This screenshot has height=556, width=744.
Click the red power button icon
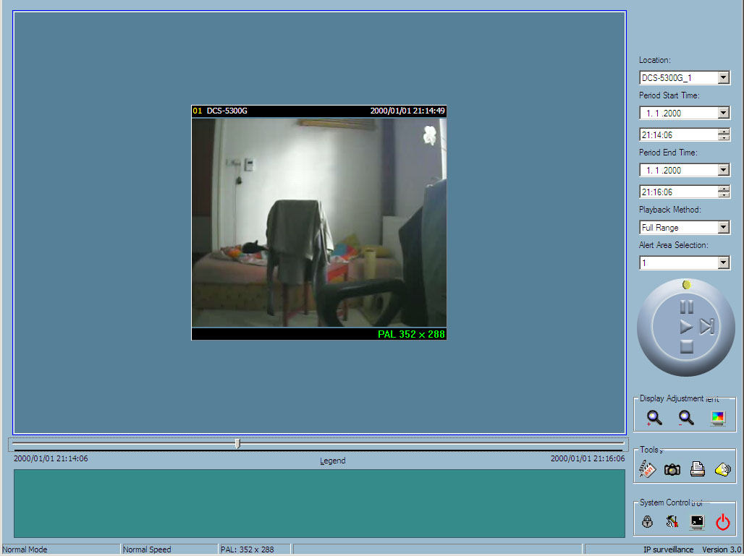point(722,522)
